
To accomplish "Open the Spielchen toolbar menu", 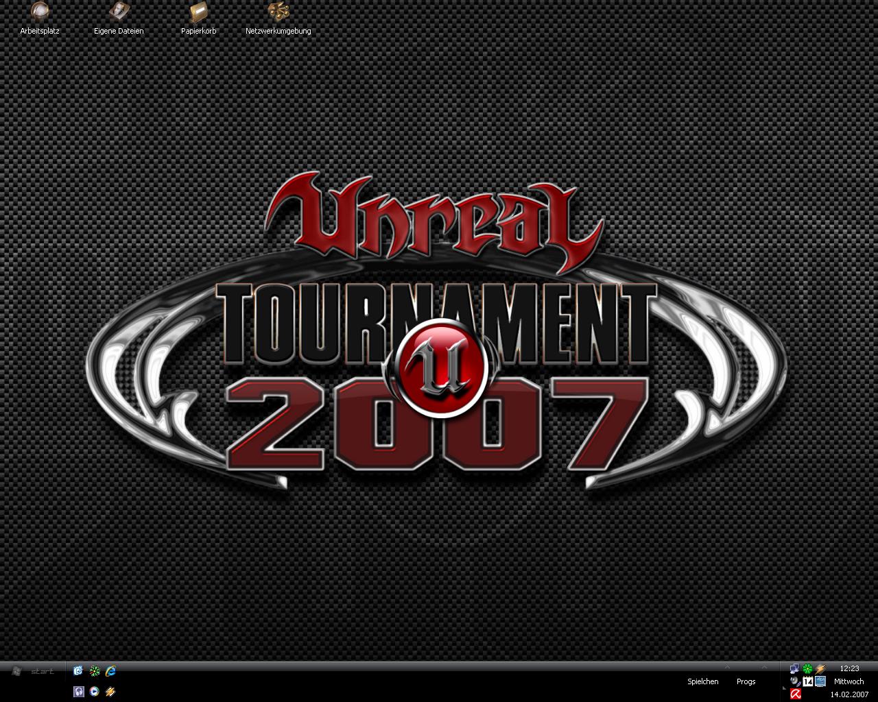I will [x=703, y=681].
